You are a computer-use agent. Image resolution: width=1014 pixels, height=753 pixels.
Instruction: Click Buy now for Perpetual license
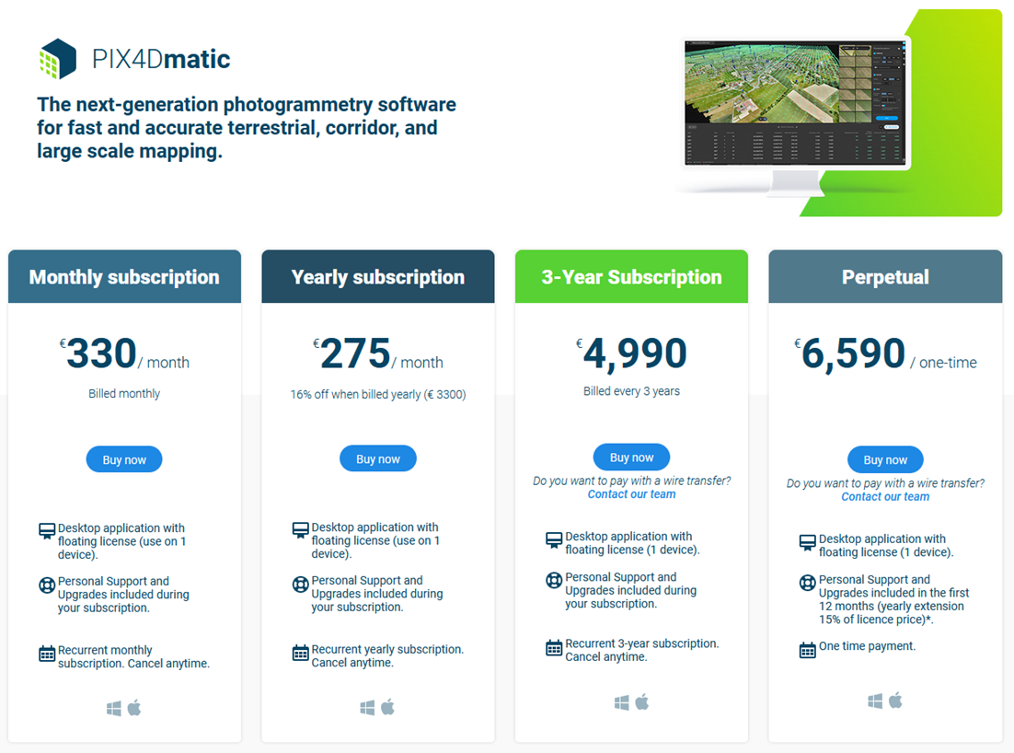885,460
